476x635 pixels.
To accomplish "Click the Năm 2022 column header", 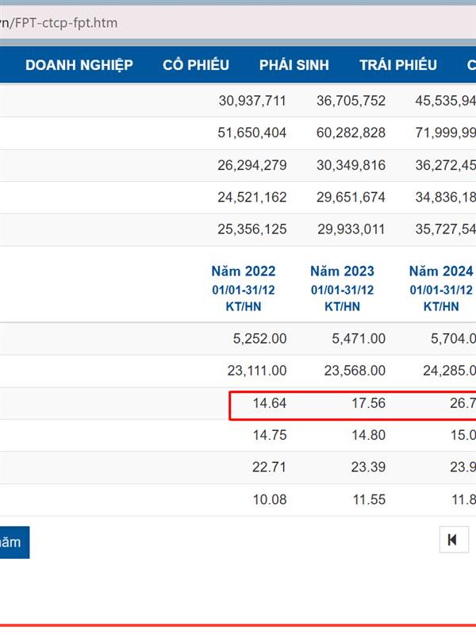I will click(x=244, y=288).
